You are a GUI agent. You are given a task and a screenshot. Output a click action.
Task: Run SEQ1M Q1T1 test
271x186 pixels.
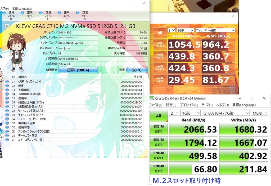tap(159, 142)
